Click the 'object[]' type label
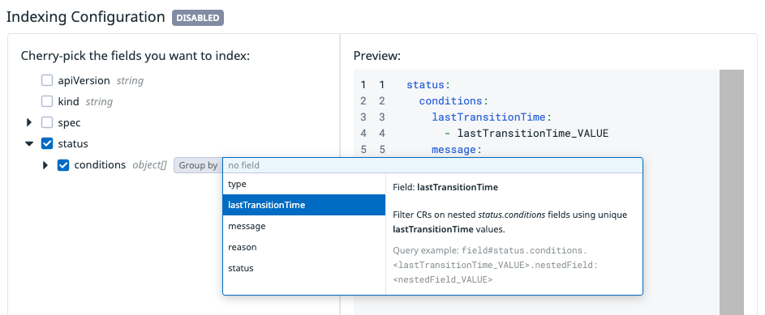765x315 pixels. [149, 165]
